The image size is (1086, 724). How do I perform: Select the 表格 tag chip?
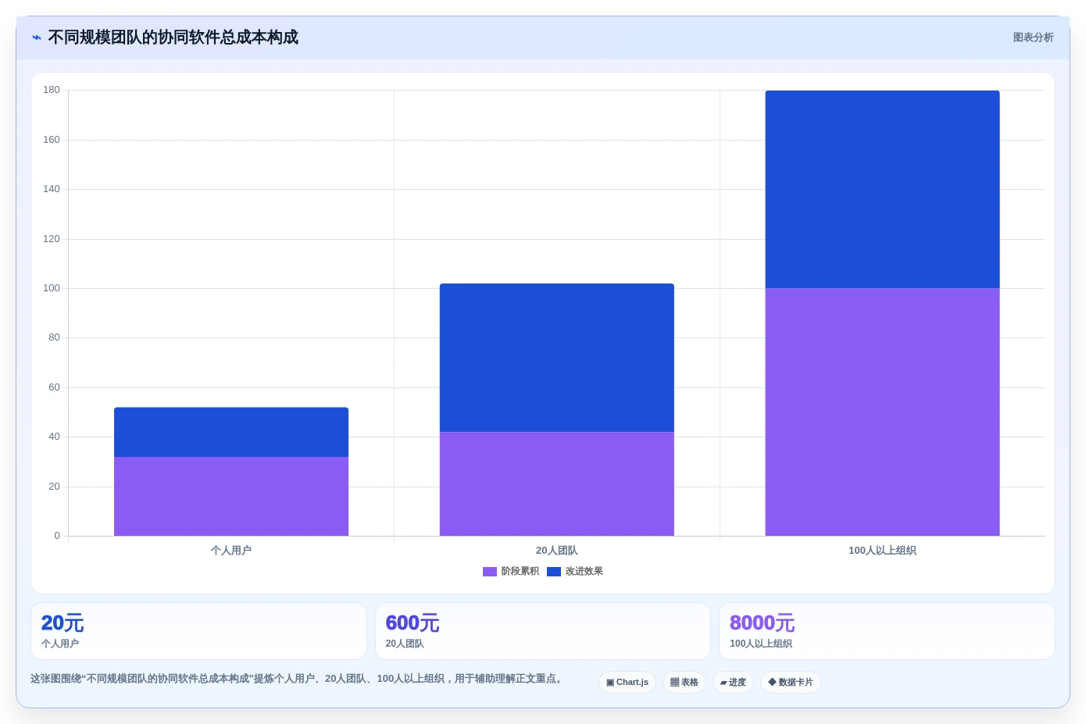coord(684,682)
